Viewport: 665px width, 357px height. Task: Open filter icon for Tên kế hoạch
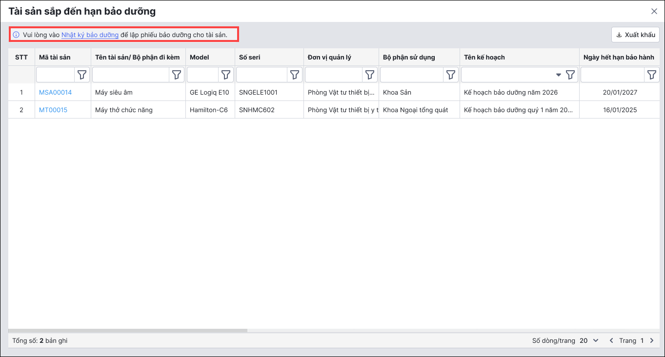click(570, 75)
